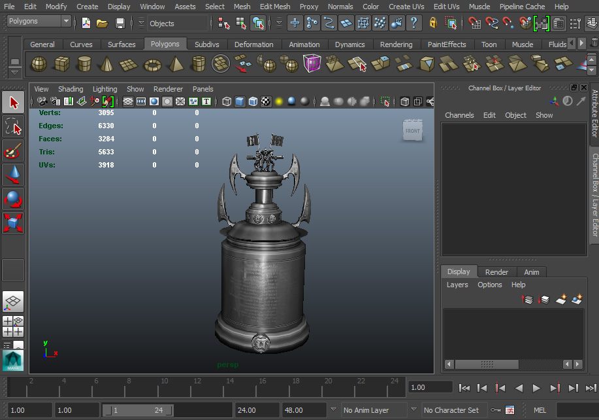Pick the Lasso select tool

point(13,127)
